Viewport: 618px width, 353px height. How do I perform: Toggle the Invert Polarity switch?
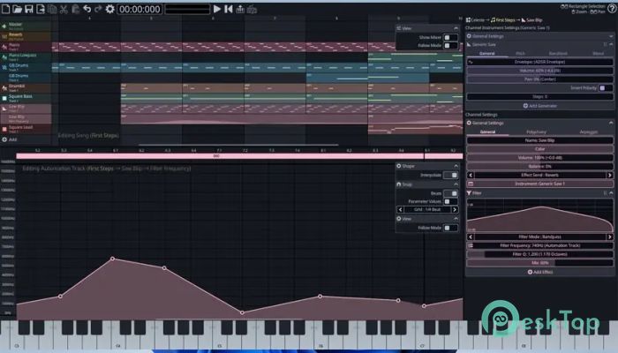pos(606,88)
